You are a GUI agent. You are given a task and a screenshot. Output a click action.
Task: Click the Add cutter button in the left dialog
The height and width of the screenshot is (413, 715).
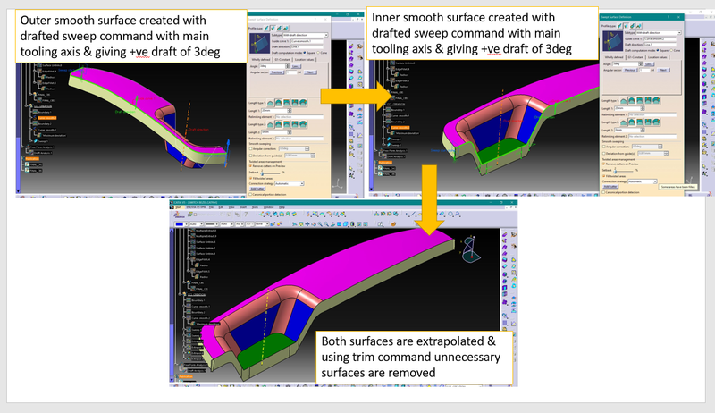[257, 189]
